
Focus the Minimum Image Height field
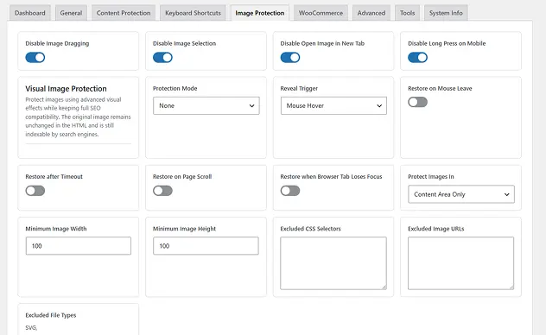pos(206,246)
